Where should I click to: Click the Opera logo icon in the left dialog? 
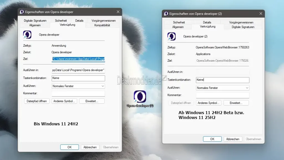click(27, 34)
